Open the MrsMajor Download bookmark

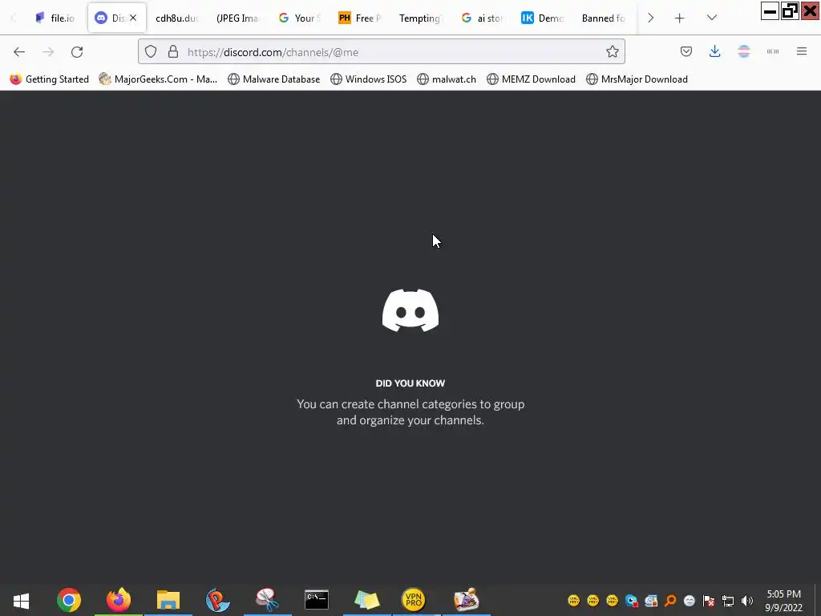(x=637, y=79)
